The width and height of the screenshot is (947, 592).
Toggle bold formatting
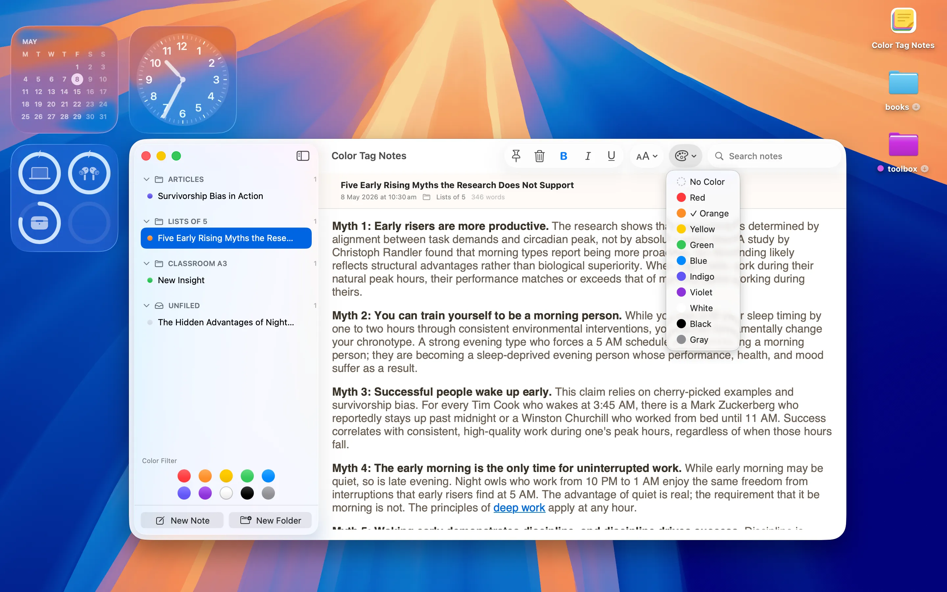(x=564, y=156)
